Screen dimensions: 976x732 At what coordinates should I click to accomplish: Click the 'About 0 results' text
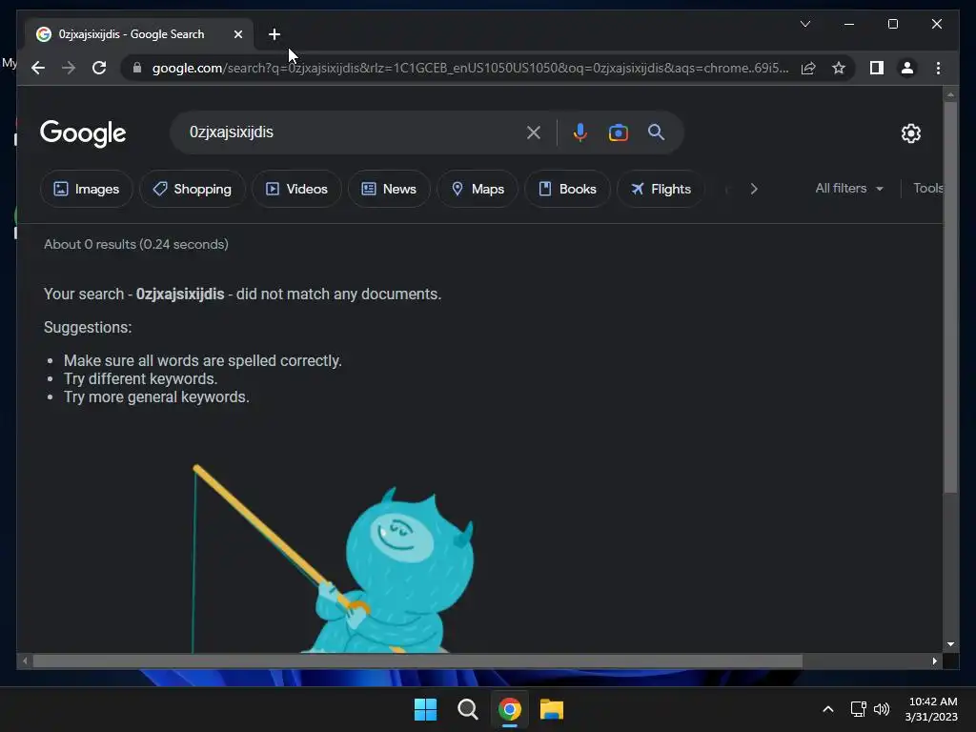point(135,244)
